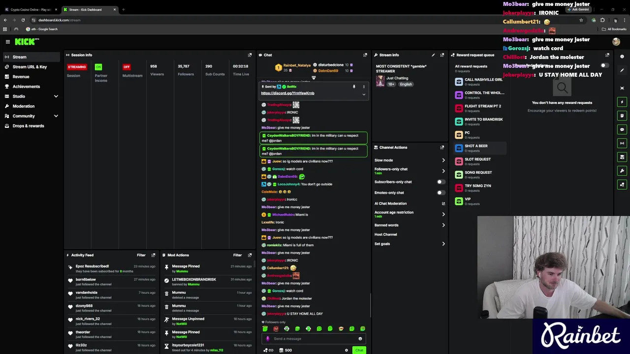630x354 pixels.
Task: Open Account age restriction options arrow
Action: pos(443,214)
